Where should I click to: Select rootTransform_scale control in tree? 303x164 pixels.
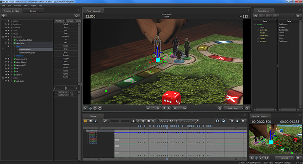pos(27,53)
